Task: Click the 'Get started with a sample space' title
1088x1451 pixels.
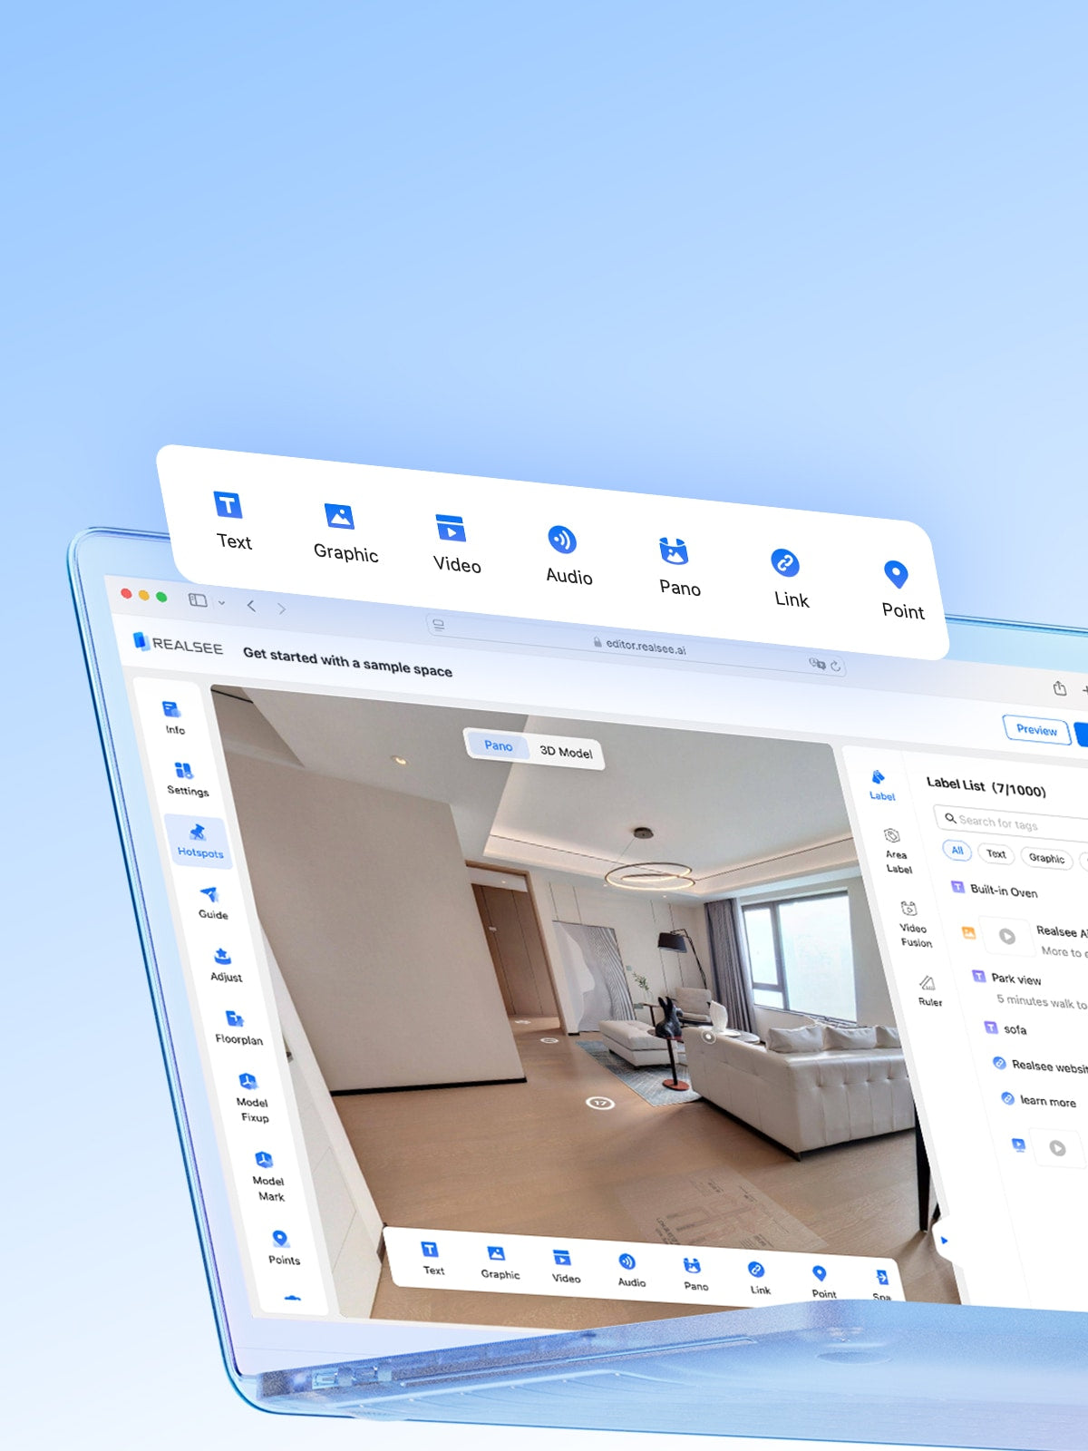Action: [347, 662]
